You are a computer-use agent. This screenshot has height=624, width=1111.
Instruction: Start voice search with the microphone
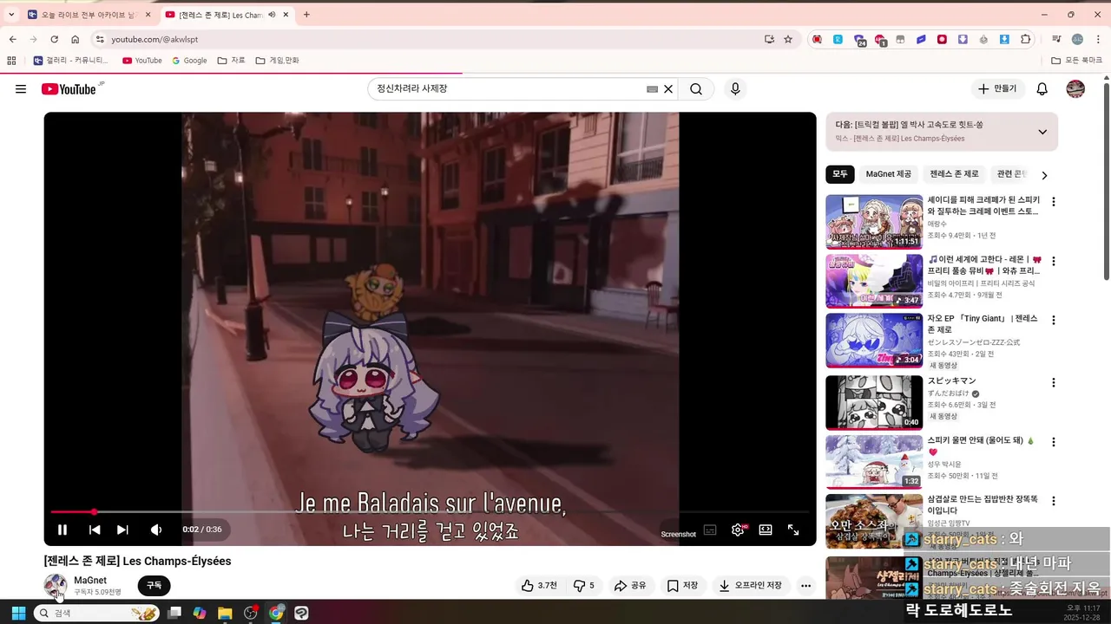click(x=735, y=89)
